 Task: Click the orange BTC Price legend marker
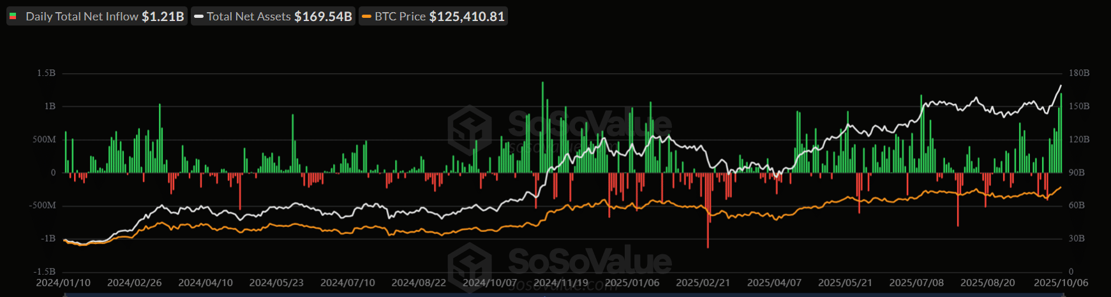point(366,17)
